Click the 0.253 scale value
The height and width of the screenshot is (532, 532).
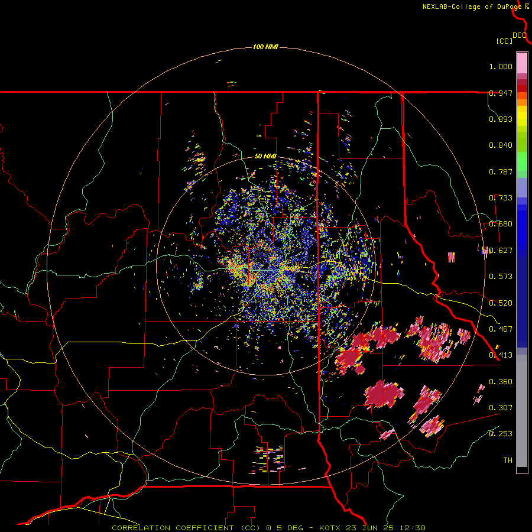pyautogui.click(x=501, y=434)
